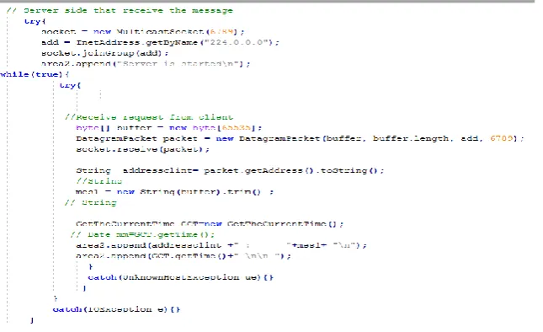Click the comment "Server side that receive the message"
This screenshot has height=332, width=543.
point(120,10)
